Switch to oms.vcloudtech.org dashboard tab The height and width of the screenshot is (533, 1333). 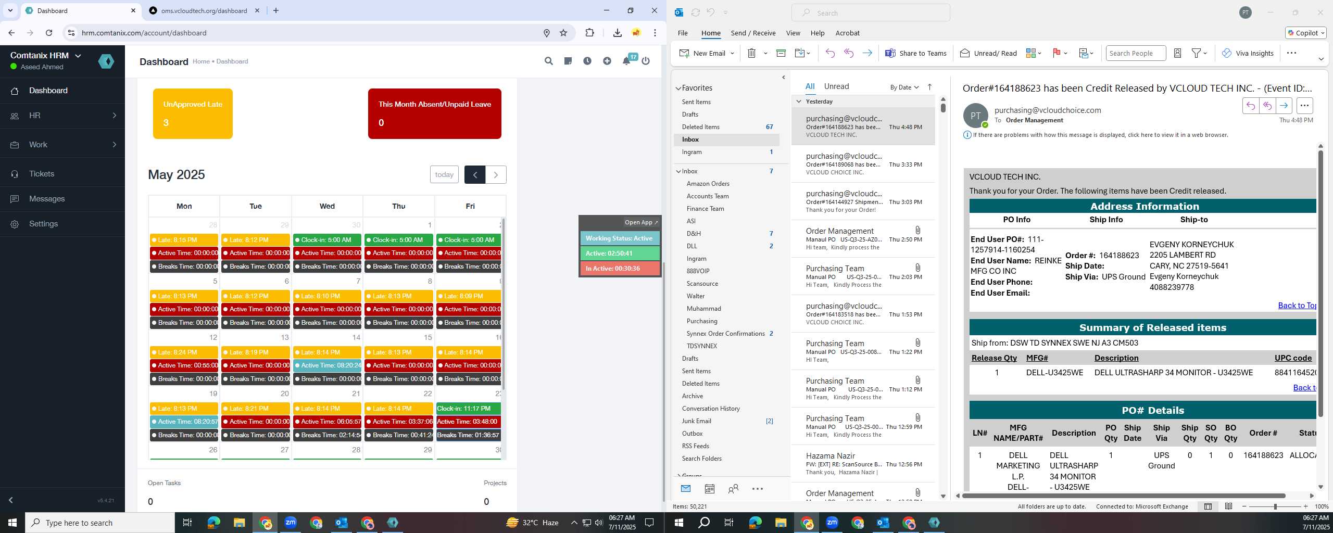pos(204,10)
